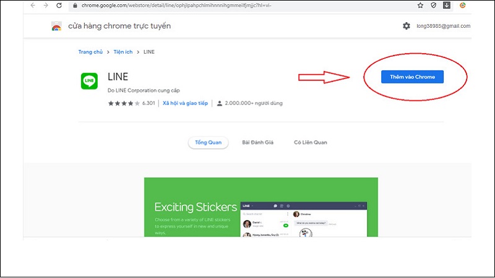Click the star rating row
This screenshot has width=495, height=278.
124,103
